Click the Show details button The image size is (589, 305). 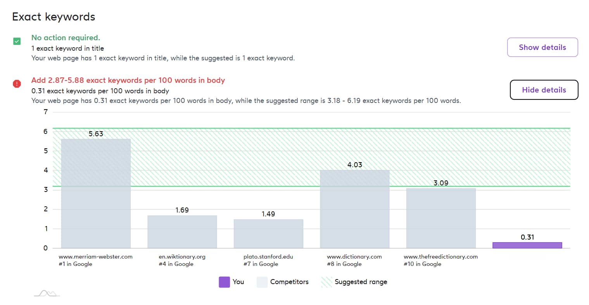click(542, 47)
